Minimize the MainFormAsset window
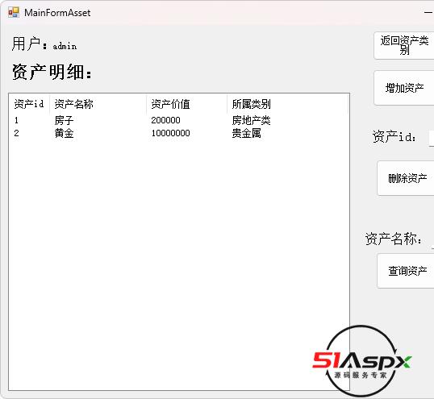This screenshot has height=399, width=434. 428,12
